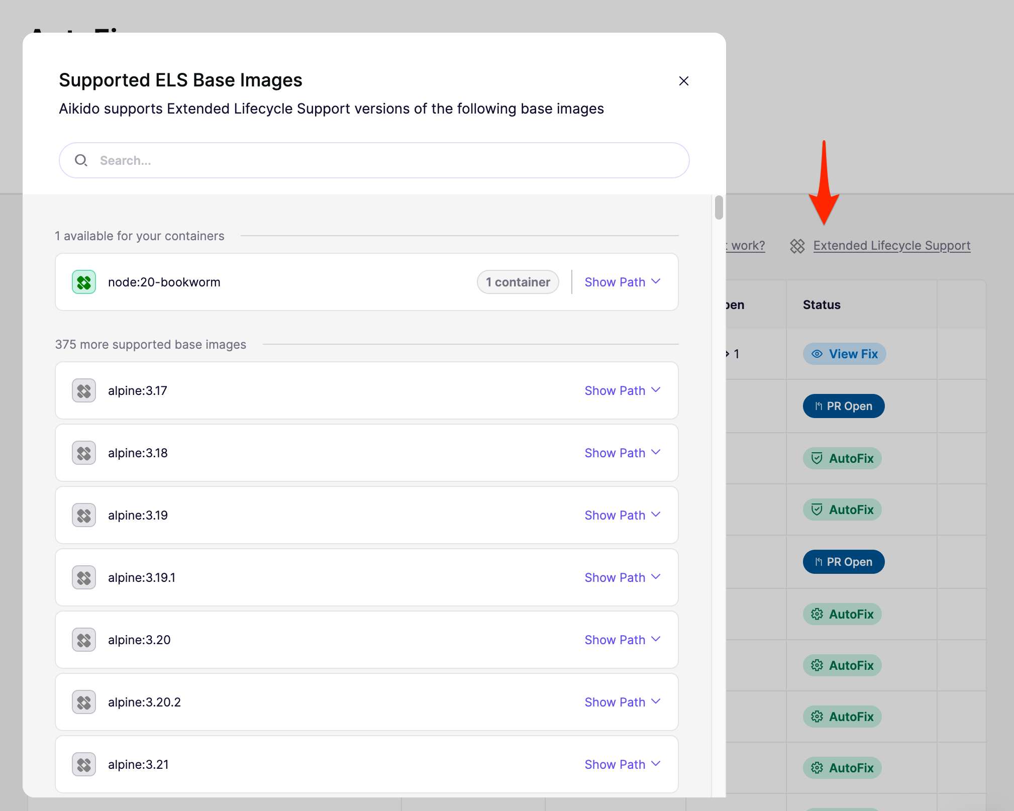
Task: Click the alpine:3.21 base image icon
Action: pos(84,764)
